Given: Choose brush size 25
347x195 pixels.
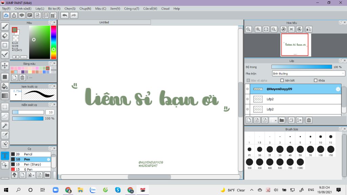Looking at the screenshot, I should pyautogui.click(x=270, y=151).
